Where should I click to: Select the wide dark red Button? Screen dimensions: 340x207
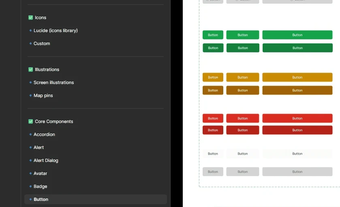click(x=297, y=130)
